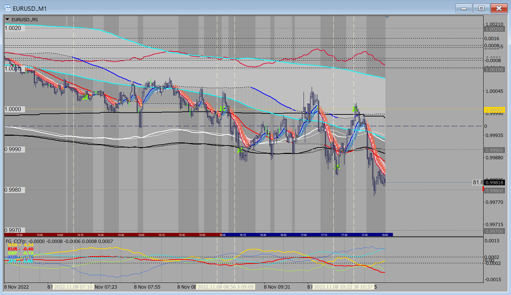Click the GBP strength legend entry
The height and width of the screenshot is (295, 511).
pos(20,253)
